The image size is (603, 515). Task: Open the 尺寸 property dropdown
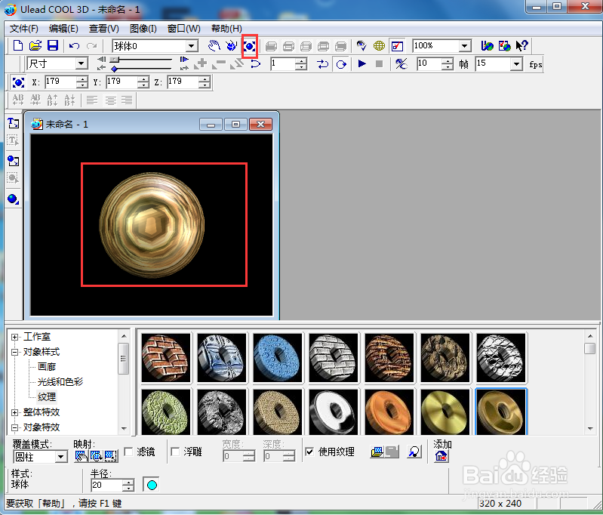coord(82,63)
